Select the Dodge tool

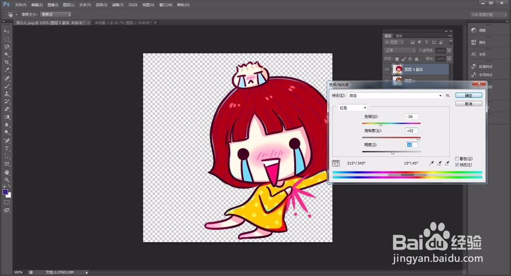pyautogui.click(x=7, y=133)
